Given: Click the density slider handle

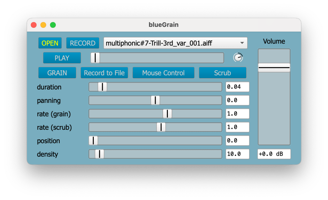Looking at the screenshot, I should click(x=99, y=154).
